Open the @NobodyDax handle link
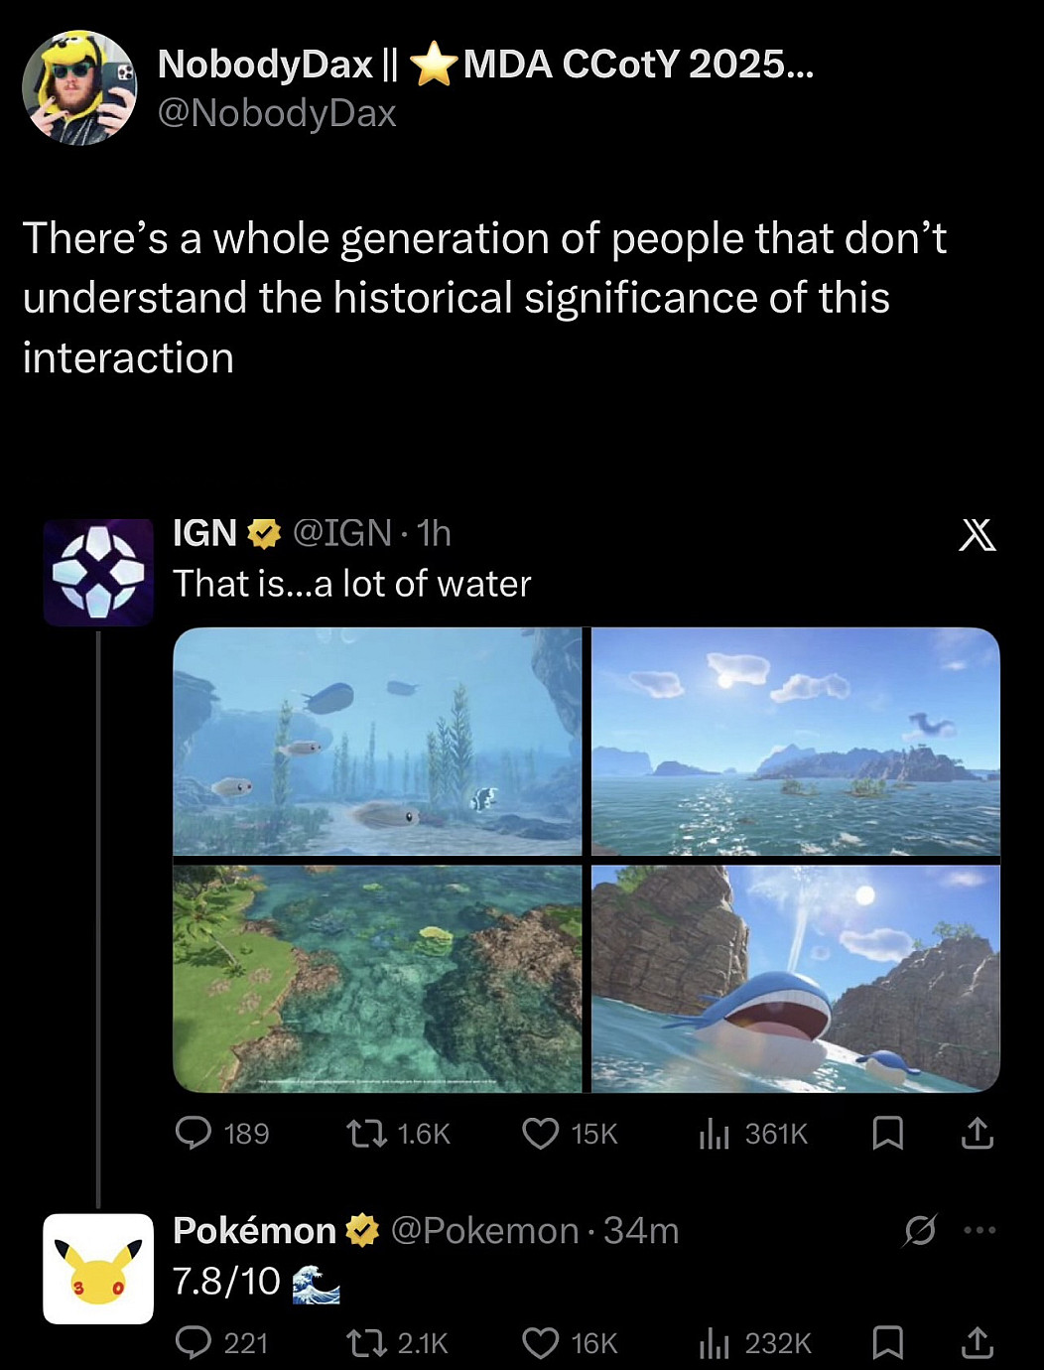Image resolution: width=1044 pixels, height=1370 pixels. pos(277,113)
